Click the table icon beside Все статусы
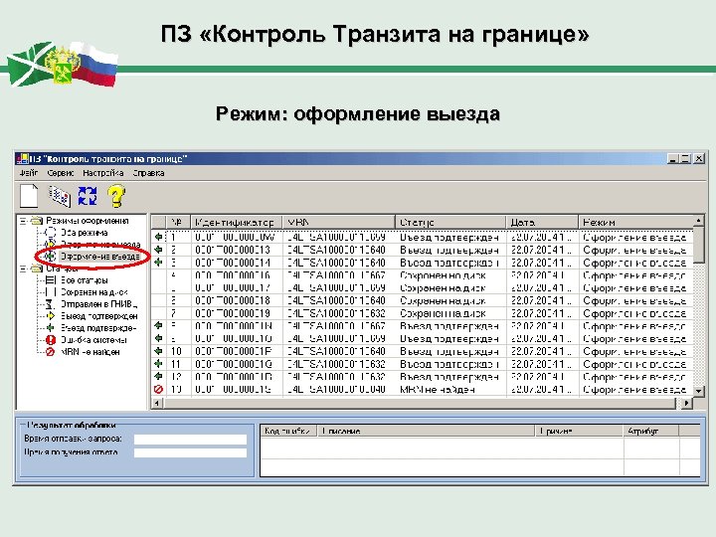This screenshot has height=537, width=716. pyautogui.click(x=51, y=279)
